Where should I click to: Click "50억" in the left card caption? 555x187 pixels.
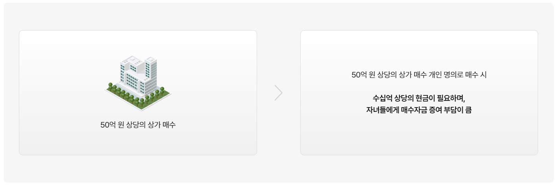click(108, 125)
